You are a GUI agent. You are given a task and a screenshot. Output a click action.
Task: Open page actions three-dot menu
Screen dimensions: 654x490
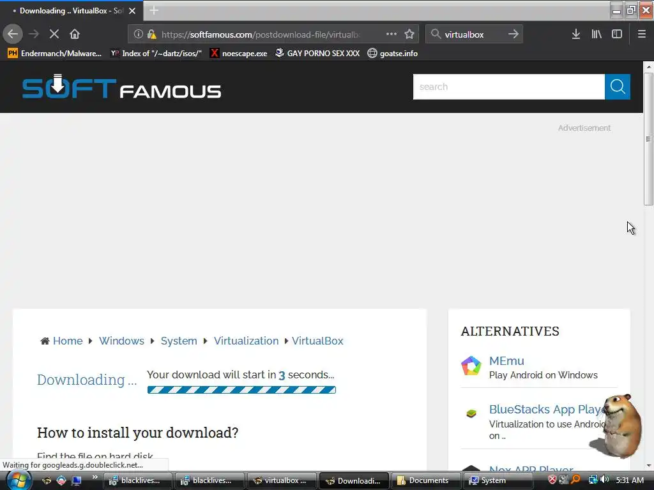tap(392, 34)
